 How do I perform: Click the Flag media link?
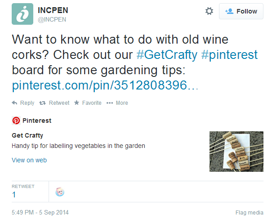pyautogui.click(x=249, y=212)
